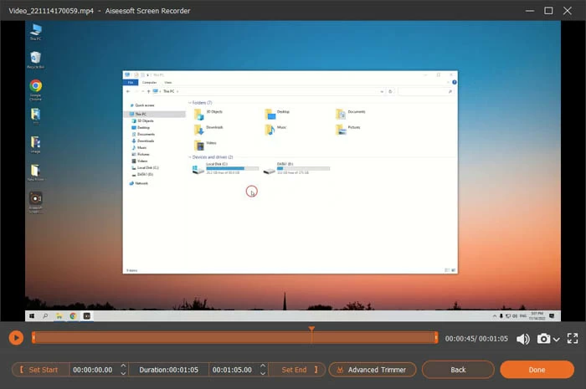Click the start time field 00:00:00.00
Image resolution: width=586 pixels, height=389 pixels.
(92, 370)
